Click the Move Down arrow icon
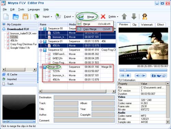The width and height of the screenshot is (171, 129). coord(134,17)
